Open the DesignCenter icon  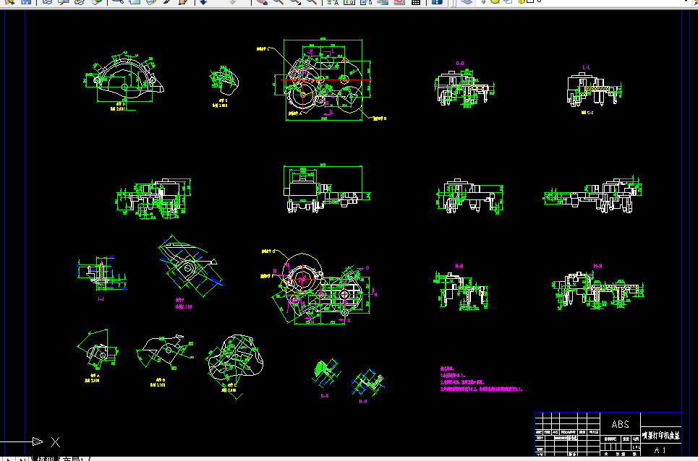[349, 1]
